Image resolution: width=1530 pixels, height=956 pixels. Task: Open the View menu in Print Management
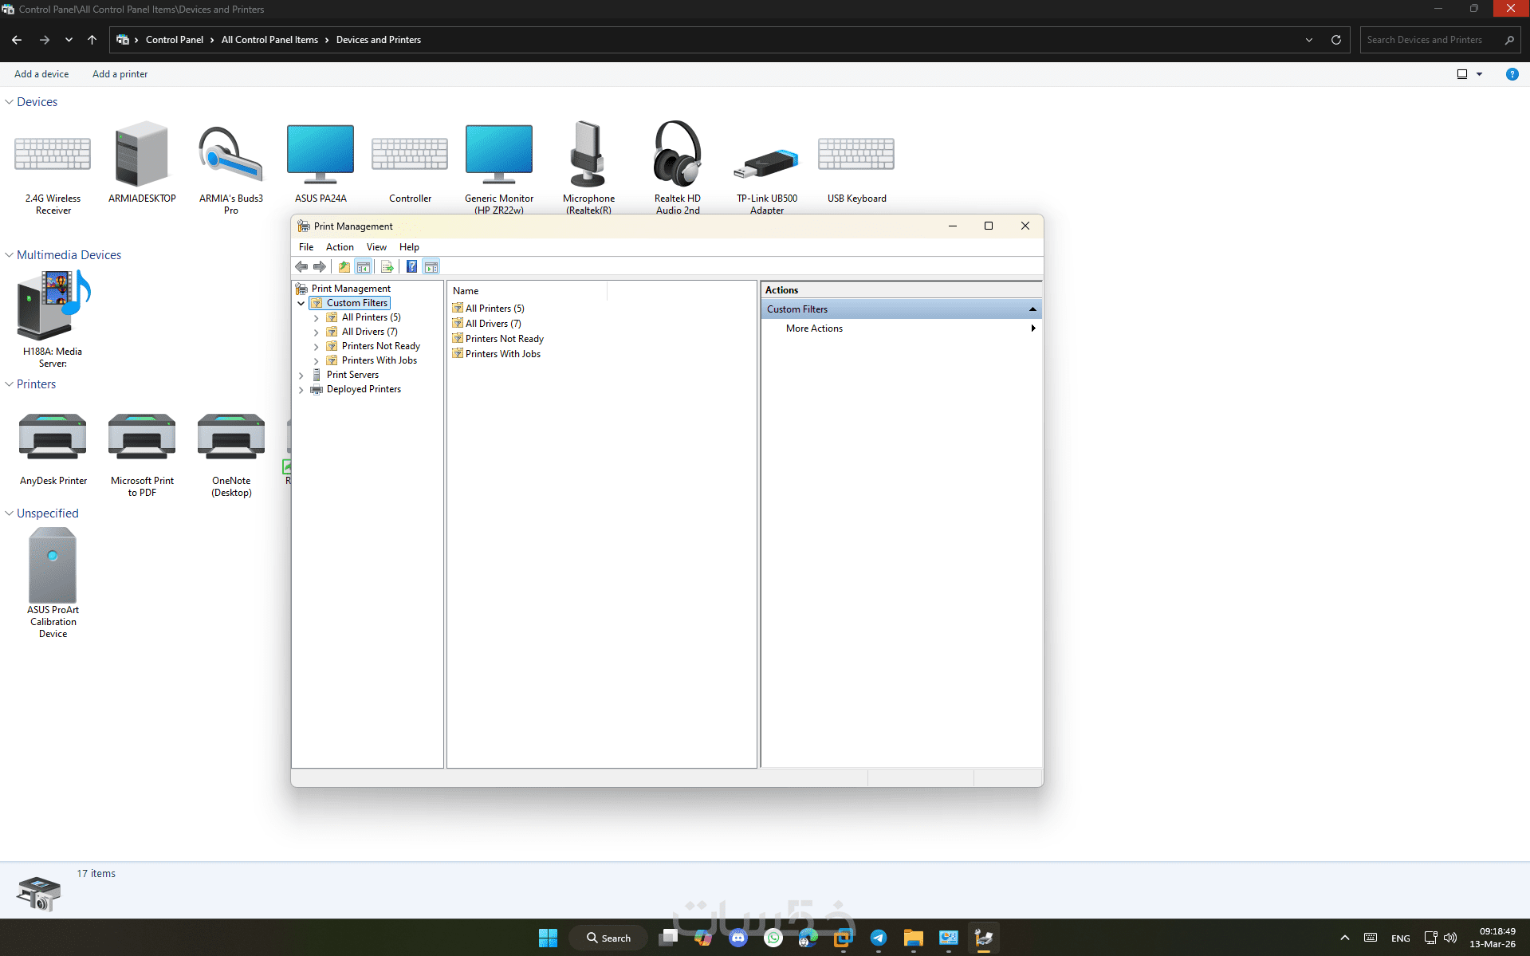click(376, 247)
